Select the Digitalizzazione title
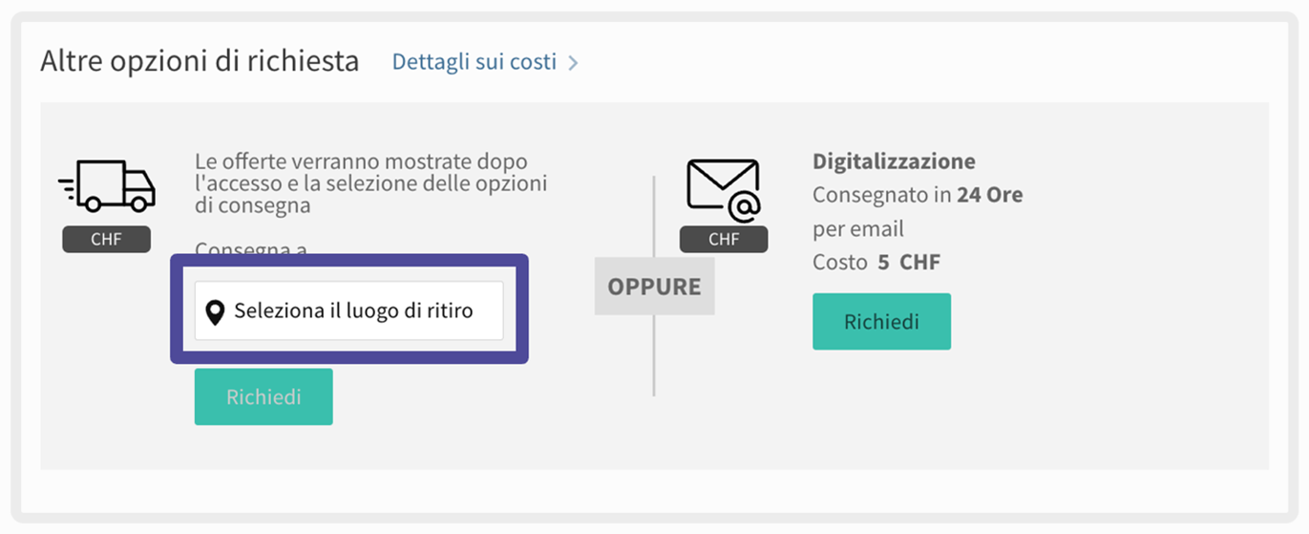 coord(894,161)
